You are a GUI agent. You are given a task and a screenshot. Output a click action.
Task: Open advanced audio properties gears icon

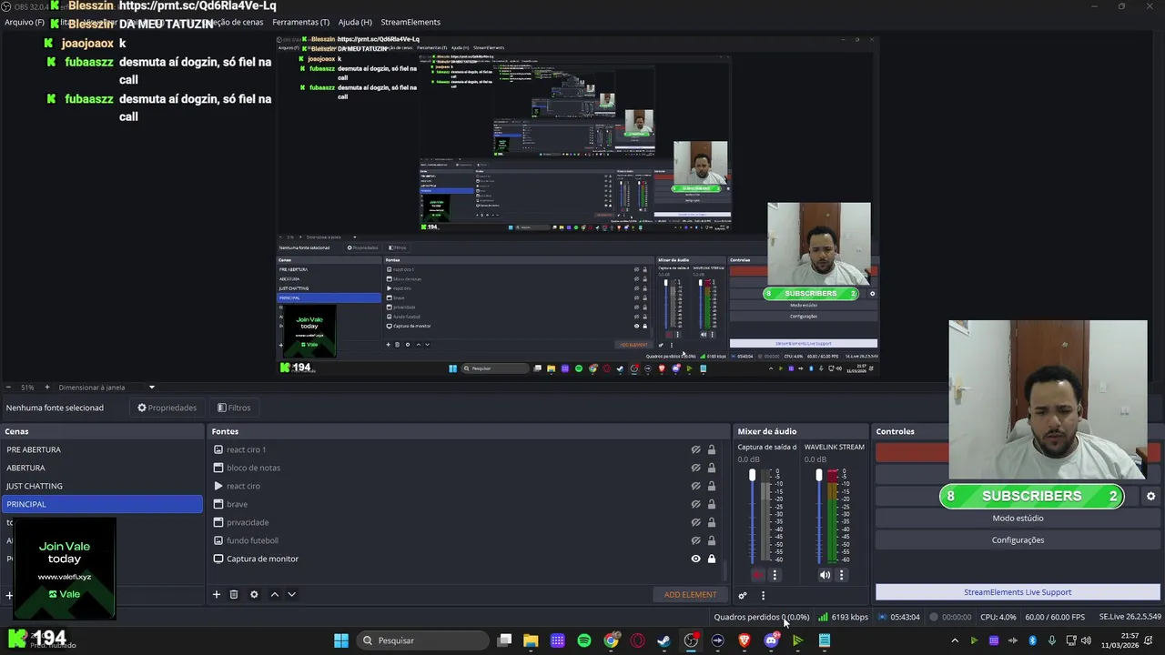743,595
